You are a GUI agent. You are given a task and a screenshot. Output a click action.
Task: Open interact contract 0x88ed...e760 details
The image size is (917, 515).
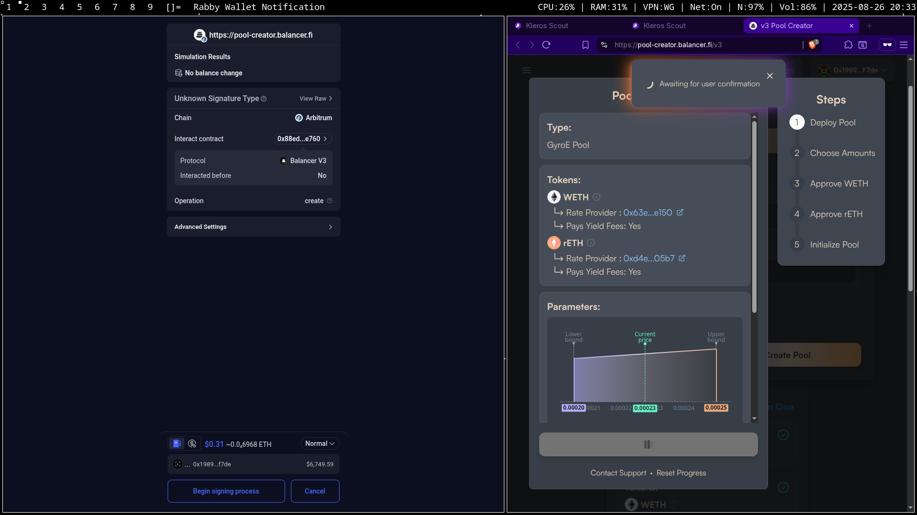pyautogui.click(x=303, y=139)
